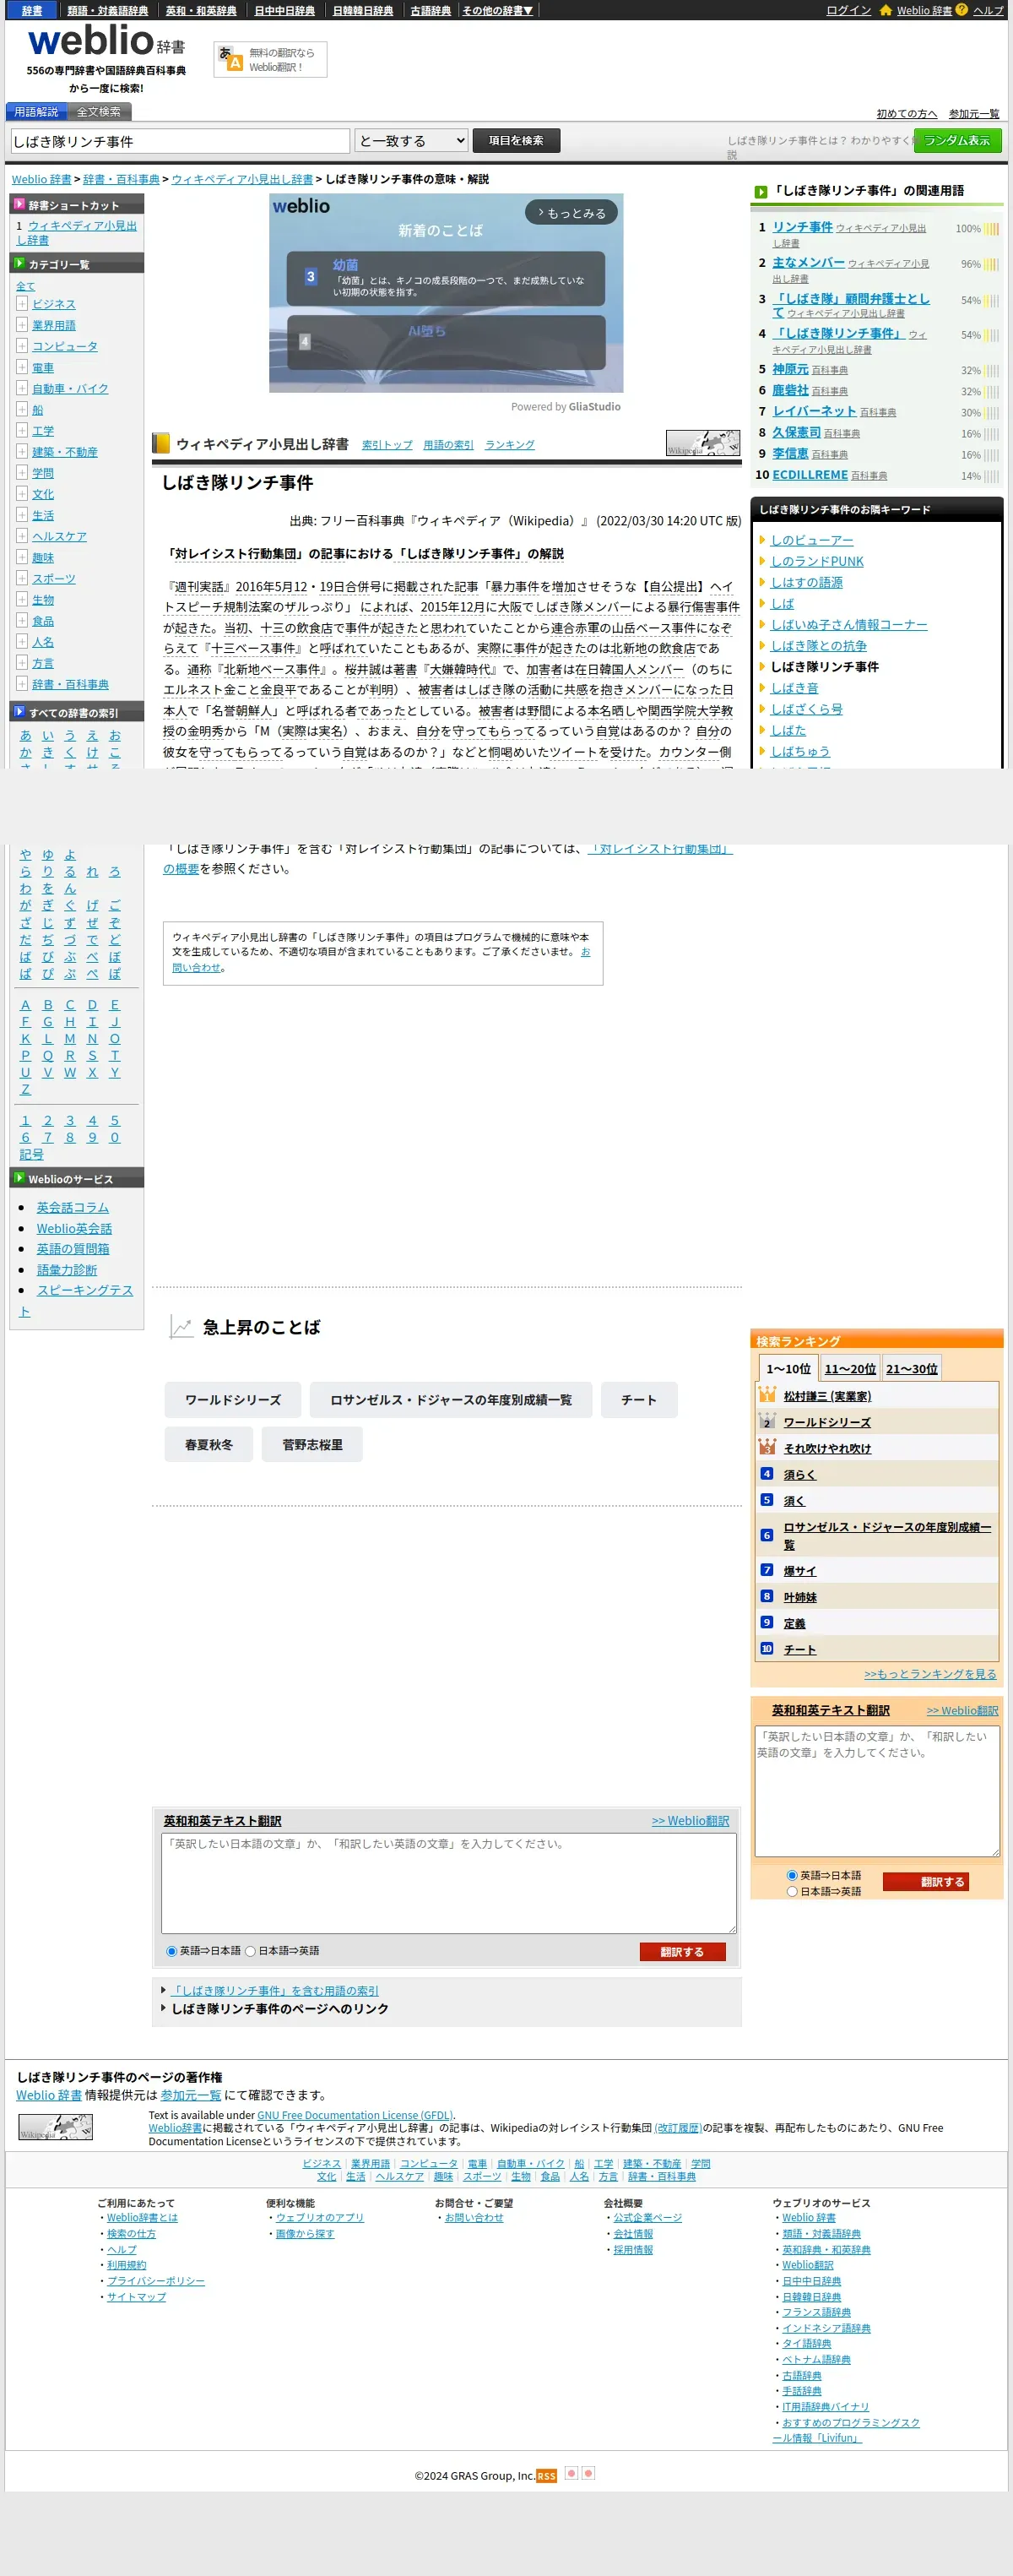Expand the 文化 category plus icon
The height and width of the screenshot is (2576, 1013).
point(22,493)
